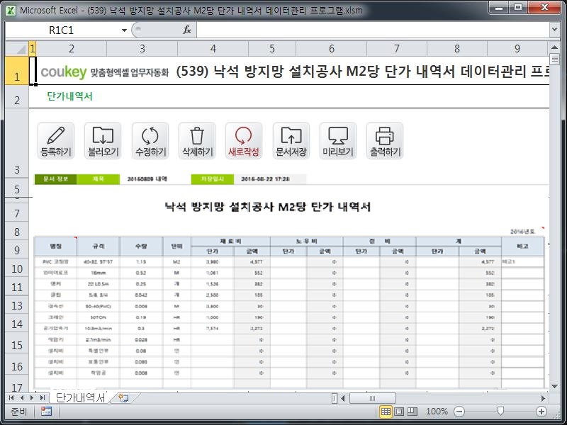Click the green 단가내역서 heading text
The width and height of the screenshot is (567, 425).
pyautogui.click(x=69, y=96)
